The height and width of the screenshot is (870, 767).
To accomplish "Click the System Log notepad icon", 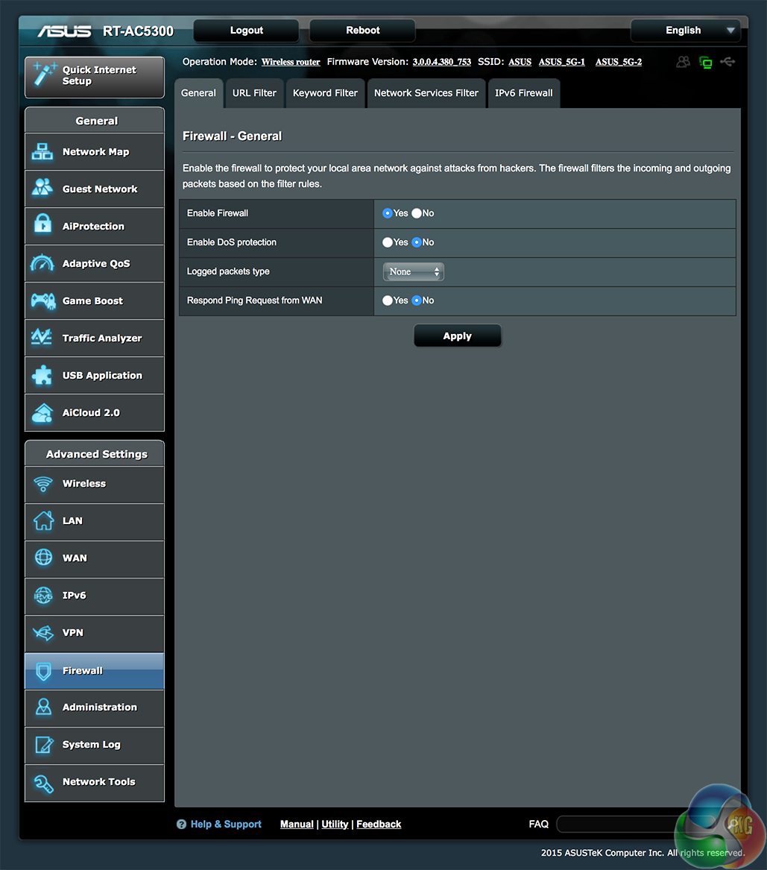I will [x=44, y=744].
